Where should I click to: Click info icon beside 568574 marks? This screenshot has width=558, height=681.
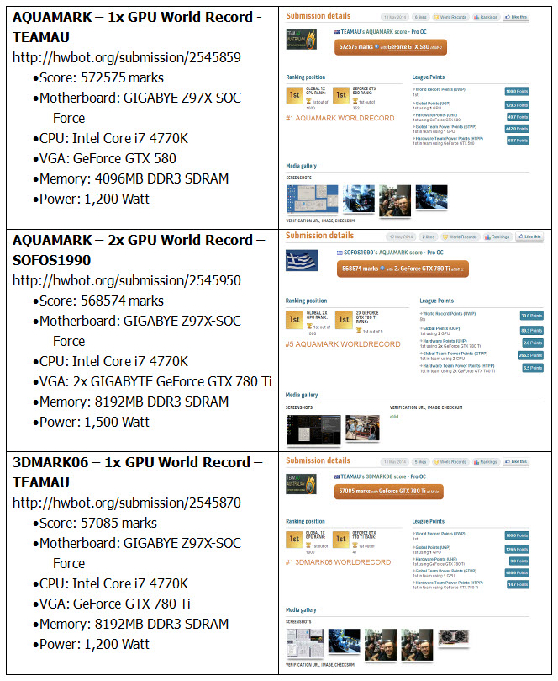coord(382,269)
